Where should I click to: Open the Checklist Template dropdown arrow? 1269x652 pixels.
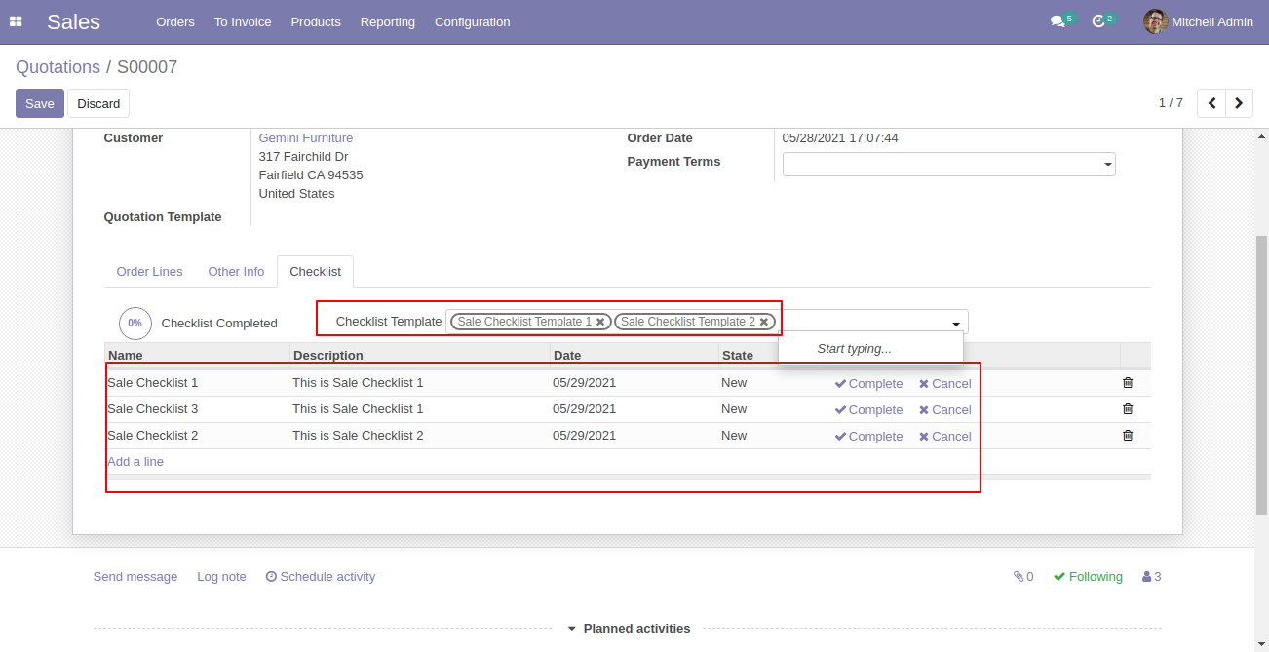956,324
